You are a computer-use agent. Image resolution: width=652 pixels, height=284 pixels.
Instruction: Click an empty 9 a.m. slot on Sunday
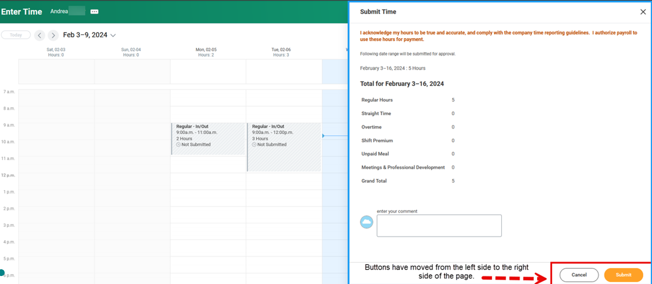(x=132, y=133)
